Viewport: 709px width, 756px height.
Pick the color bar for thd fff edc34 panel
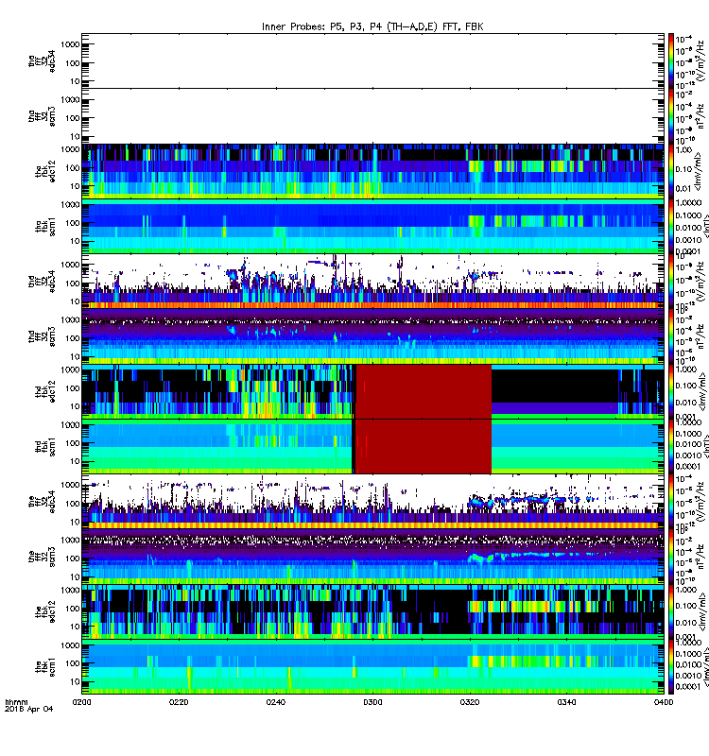pos(671,282)
